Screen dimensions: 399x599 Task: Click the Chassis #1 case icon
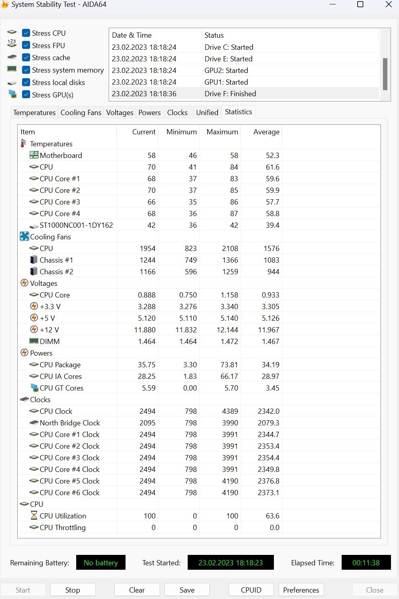click(x=34, y=260)
